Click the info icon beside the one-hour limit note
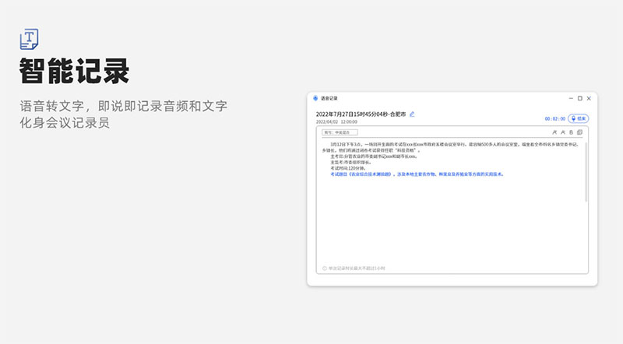This screenshot has width=623, height=344. coord(324,269)
